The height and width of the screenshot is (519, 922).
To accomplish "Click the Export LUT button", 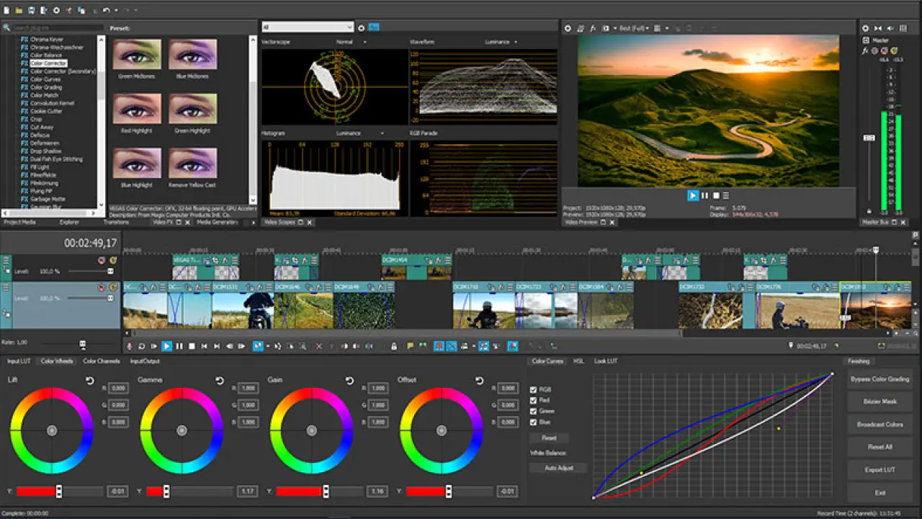I will 880,470.
